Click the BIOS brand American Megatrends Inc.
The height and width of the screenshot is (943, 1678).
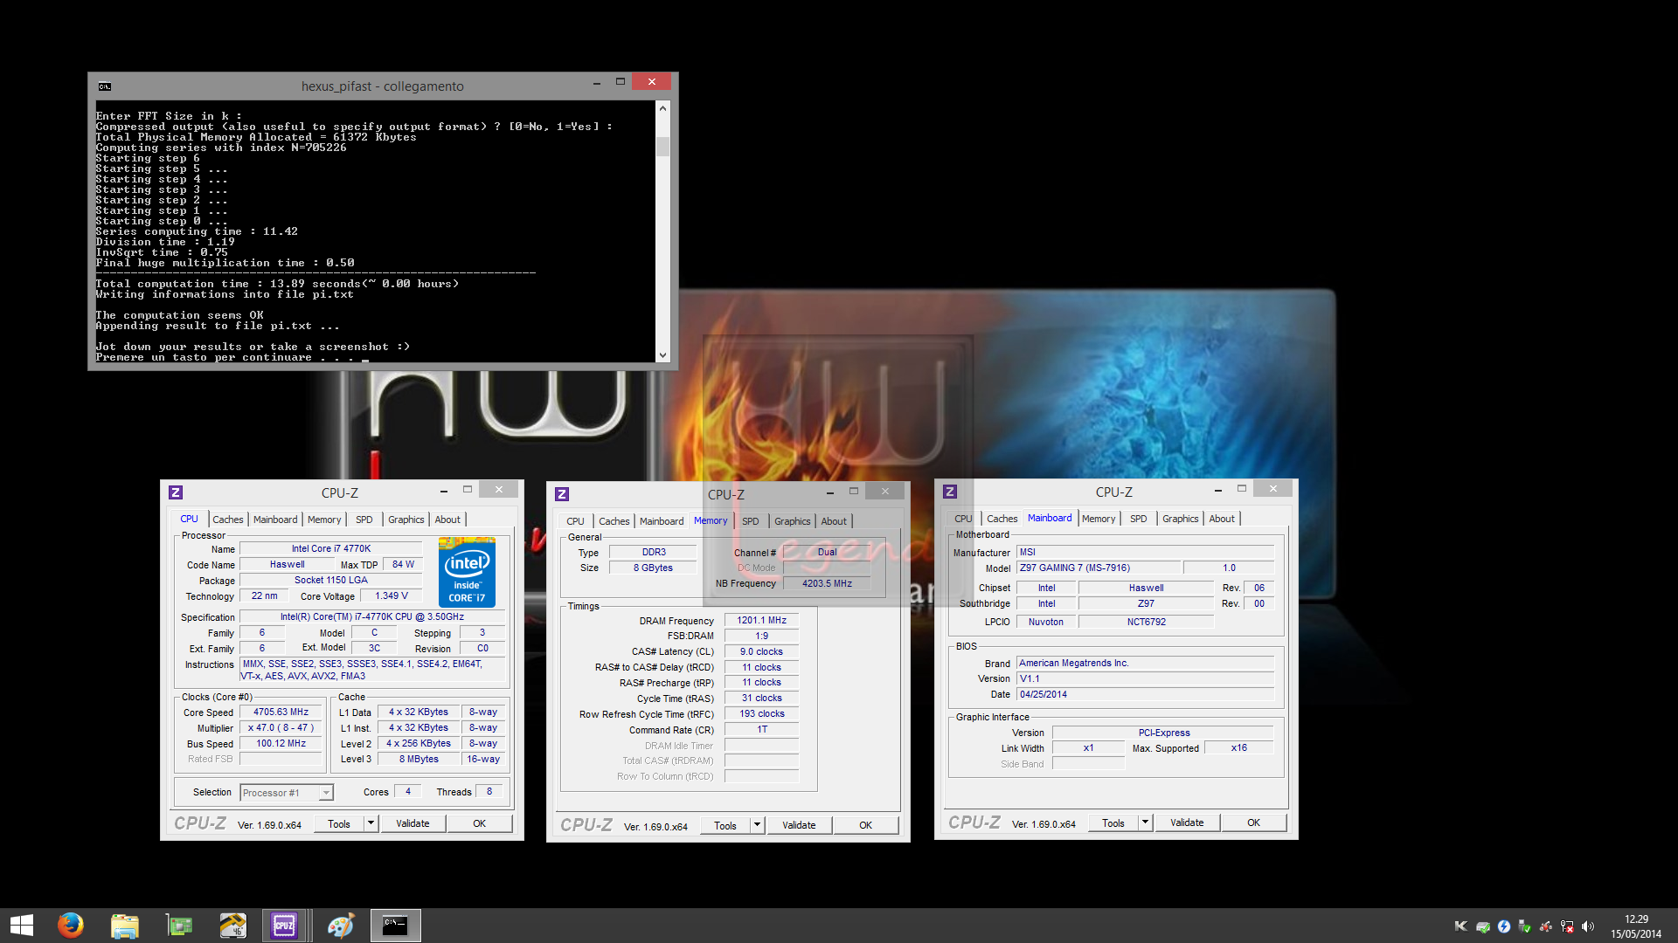1146,664
